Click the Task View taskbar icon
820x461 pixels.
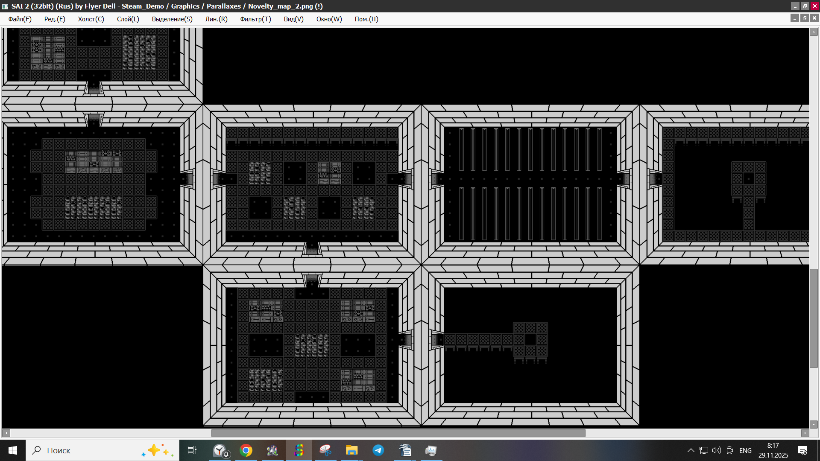(x=192, y=450)
